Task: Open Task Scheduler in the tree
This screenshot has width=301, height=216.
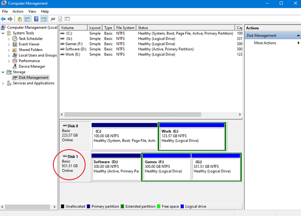Action: coord(31,39)
